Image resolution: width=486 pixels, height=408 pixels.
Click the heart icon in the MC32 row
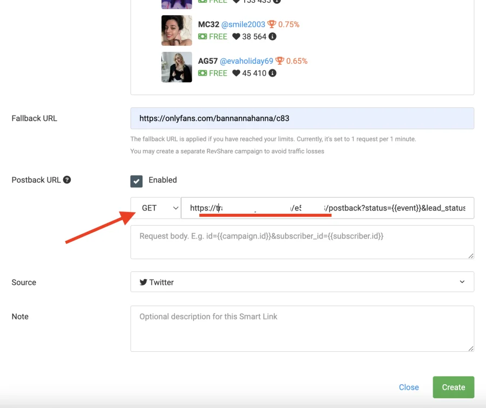[x=236, y=37]
